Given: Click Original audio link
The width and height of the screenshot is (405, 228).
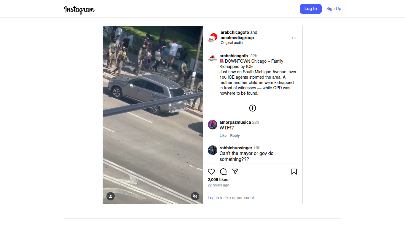Looking at the screenshot, I should point(232,43).
